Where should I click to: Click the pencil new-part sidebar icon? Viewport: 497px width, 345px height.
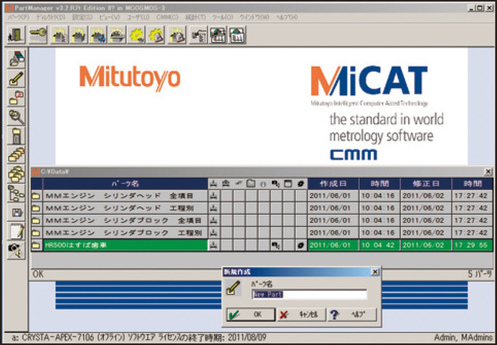click(x=17, y=78)
